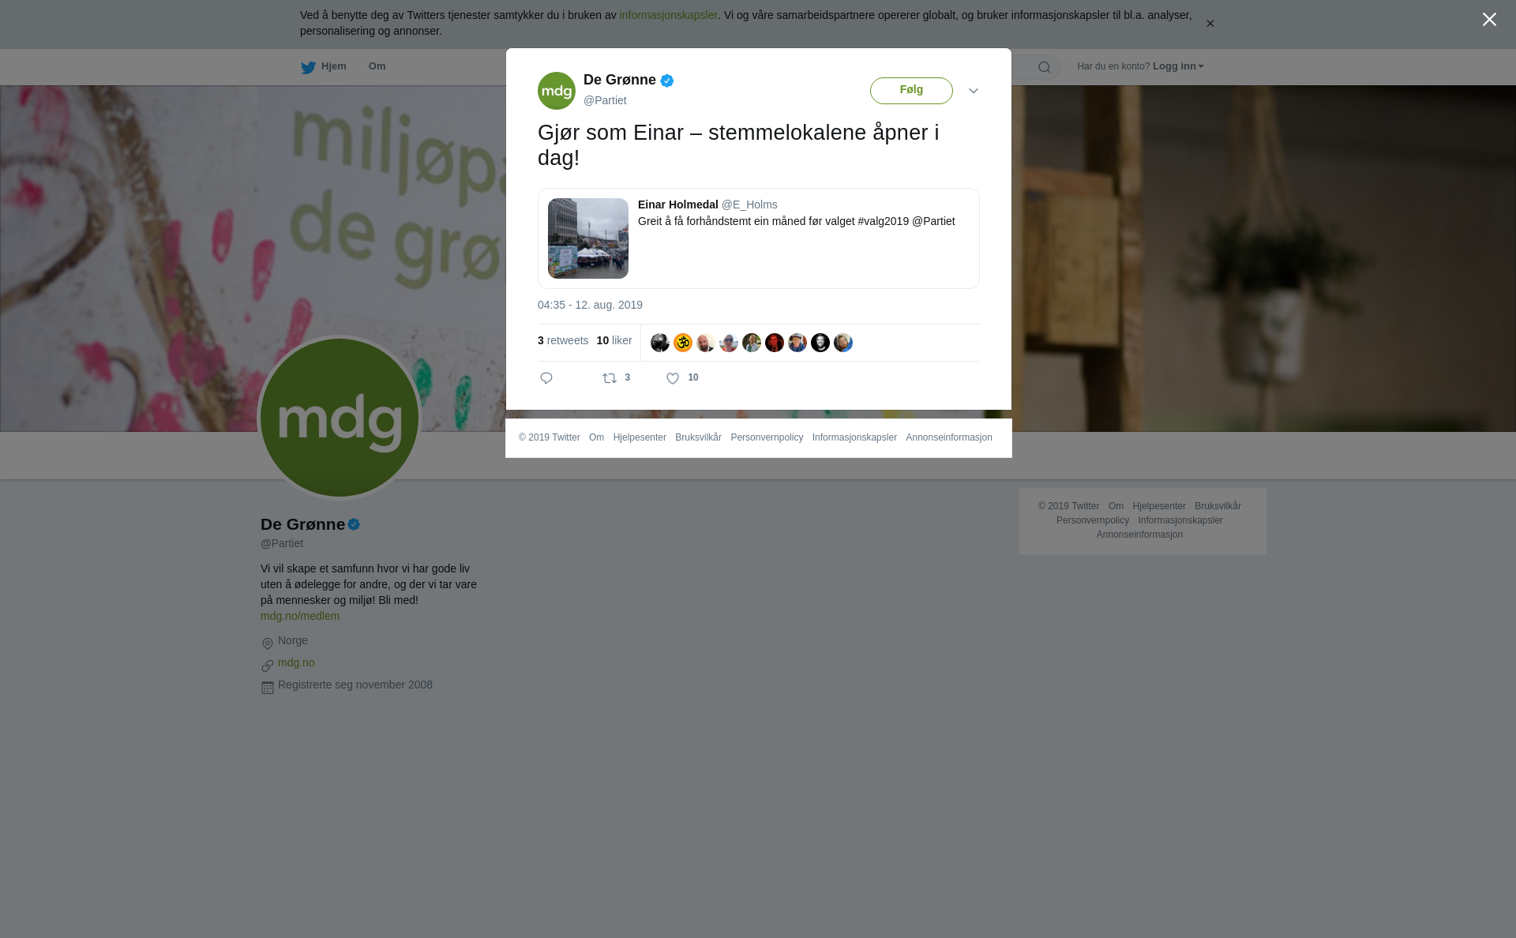The image size is (1516, 938).
Task: Dismiss the cookie notice banner
Action: (1210, 24)
